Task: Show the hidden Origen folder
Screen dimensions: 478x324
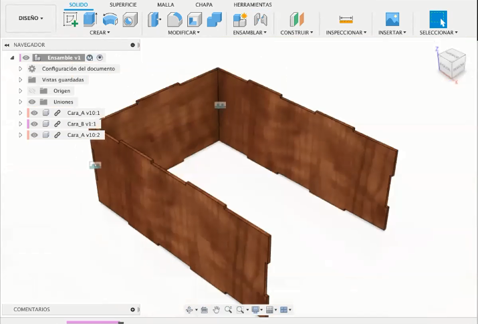Action: point(32,91)
